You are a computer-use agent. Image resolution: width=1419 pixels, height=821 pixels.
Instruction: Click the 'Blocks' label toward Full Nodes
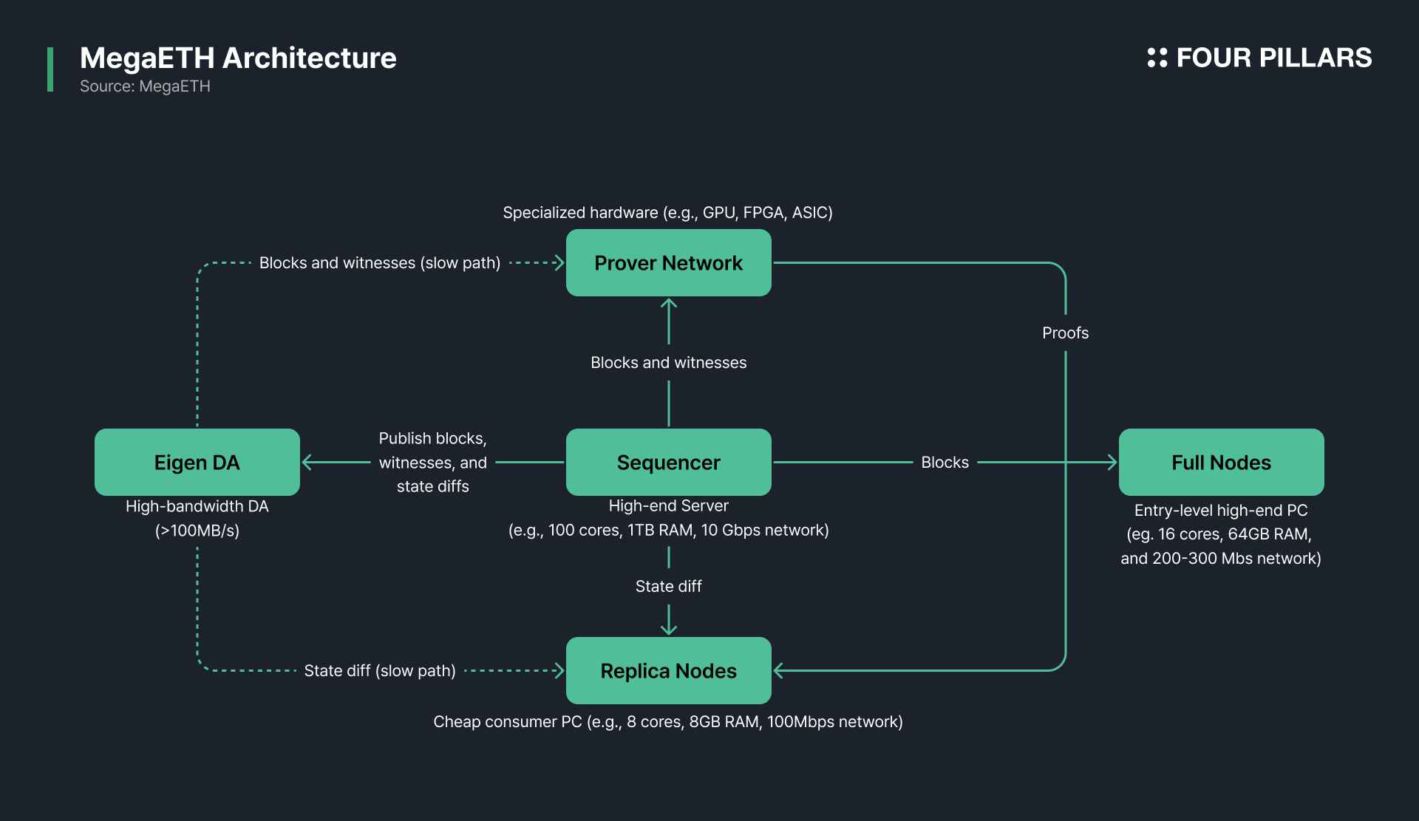(x=945, y=463)
